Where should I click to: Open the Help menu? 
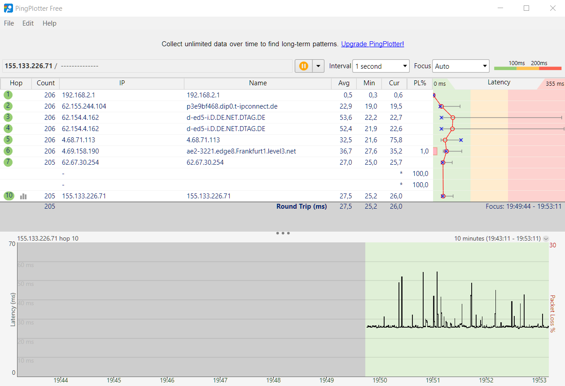pos(49,23)
